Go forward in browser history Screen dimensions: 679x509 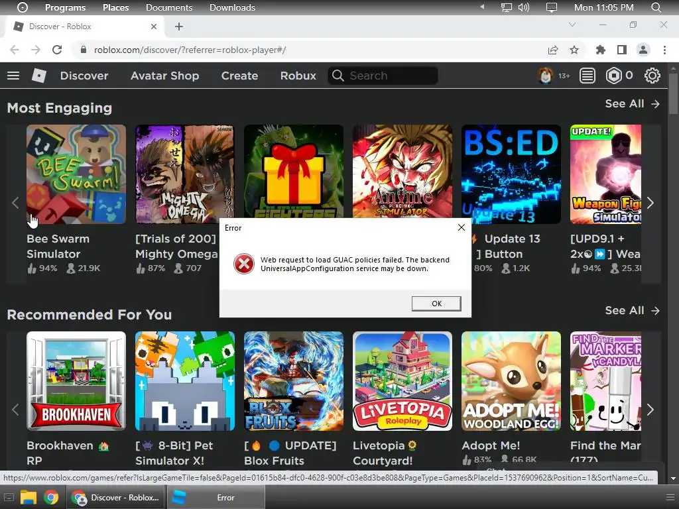pyautogui.click(x=36, y=50)
